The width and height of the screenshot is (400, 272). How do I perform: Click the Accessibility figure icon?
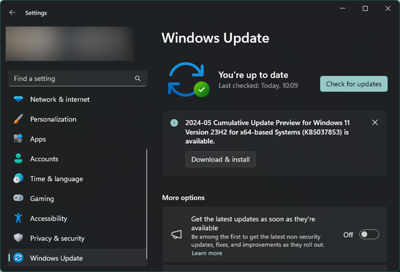[x=18, y=218]
